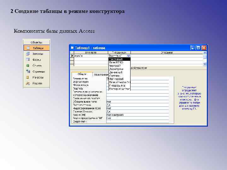The width and height of the screenshot is (227, 170).
Task: Choose Дата/время in data type list
Action: coord(119,69)
